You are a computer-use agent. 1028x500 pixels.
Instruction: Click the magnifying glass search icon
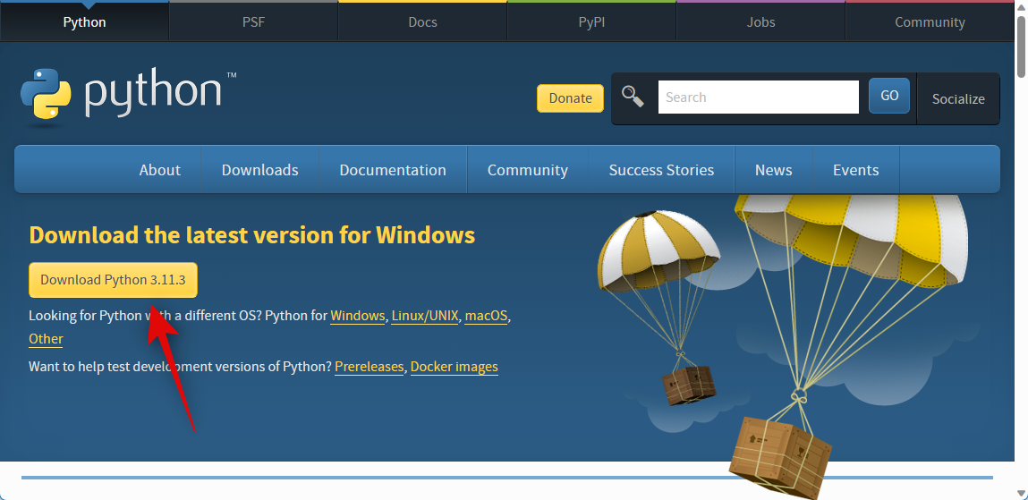click(x=633, y=97)
